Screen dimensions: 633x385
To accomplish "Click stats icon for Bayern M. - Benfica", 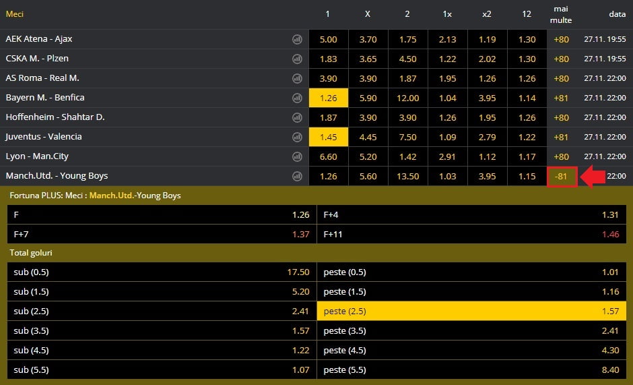I will point(297,98).
